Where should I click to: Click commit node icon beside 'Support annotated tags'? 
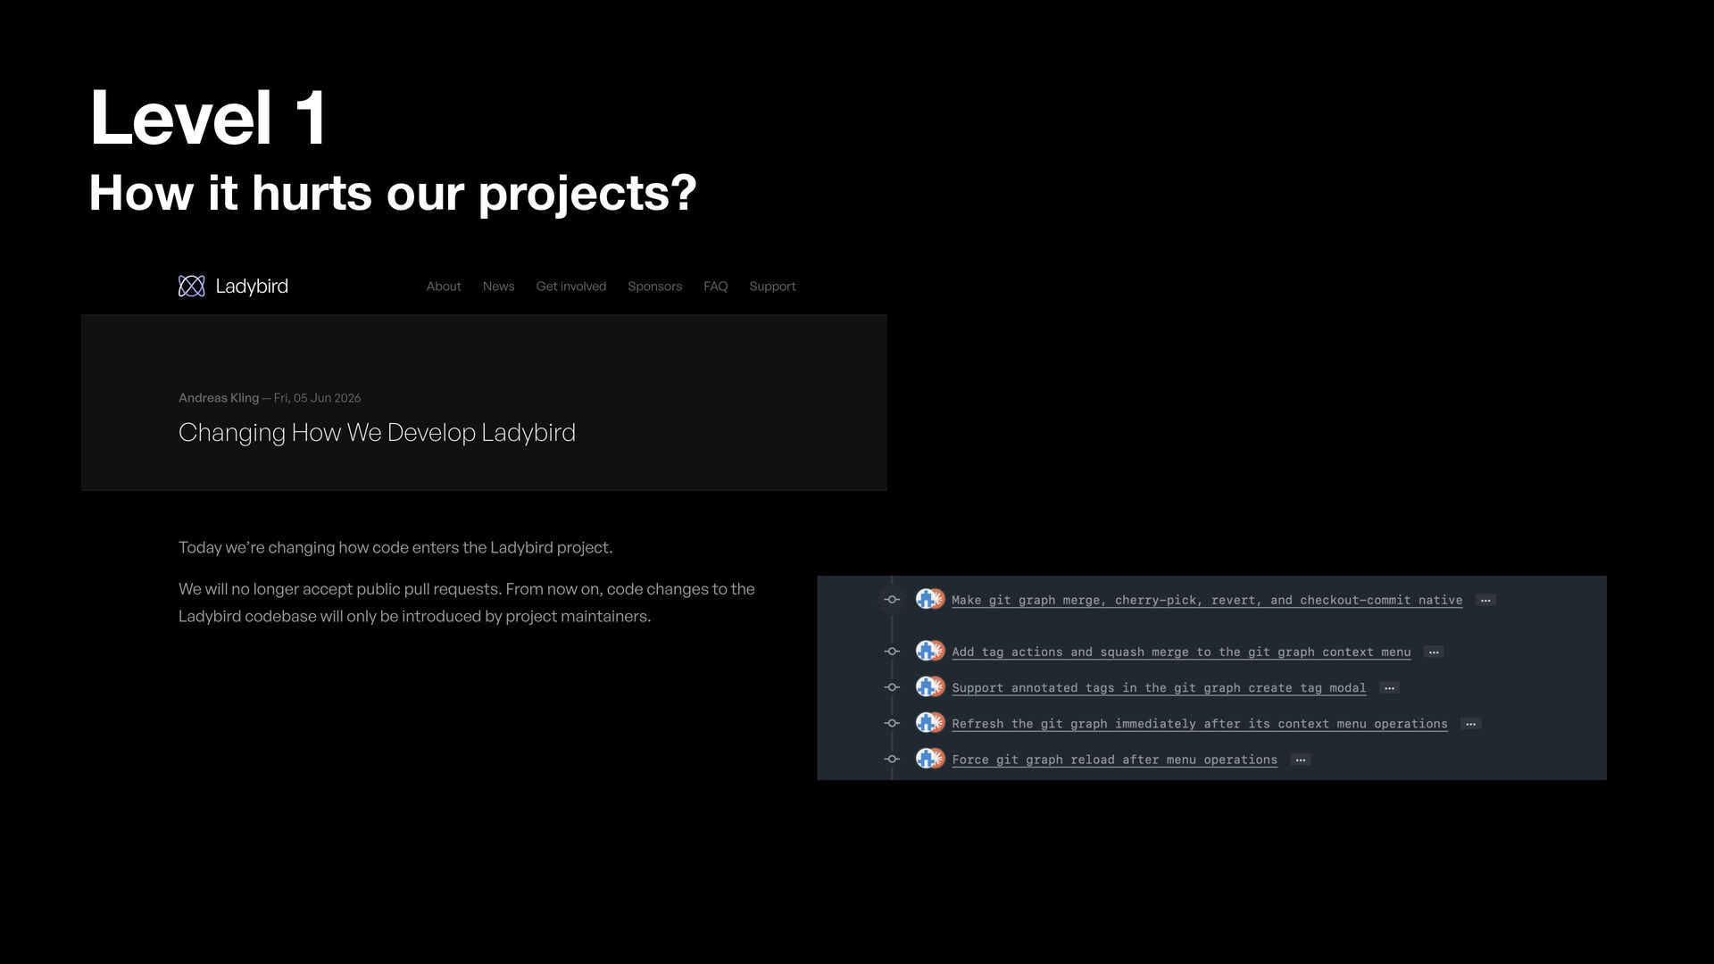pyautogui.click(x=892, y=687)
